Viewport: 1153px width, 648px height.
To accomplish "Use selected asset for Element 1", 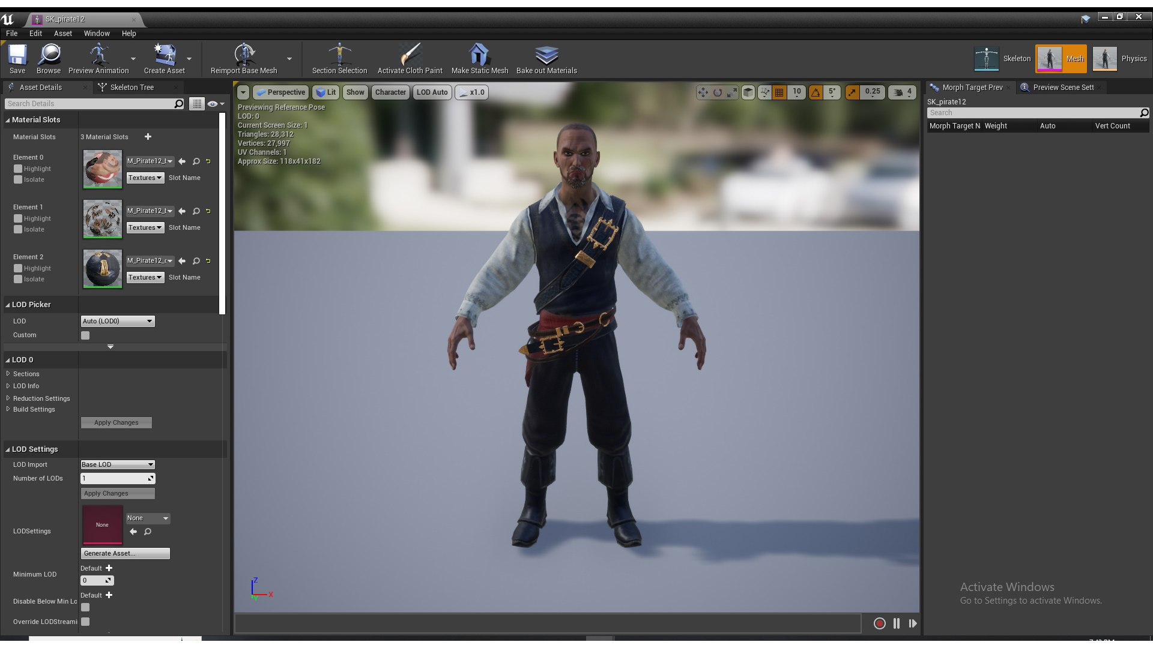I will tap(182, 211).
